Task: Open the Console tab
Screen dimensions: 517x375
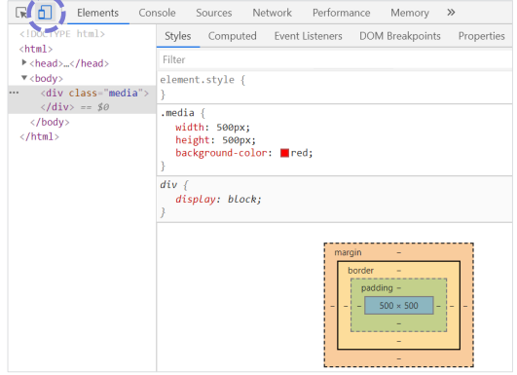Action: coord(157,13)
